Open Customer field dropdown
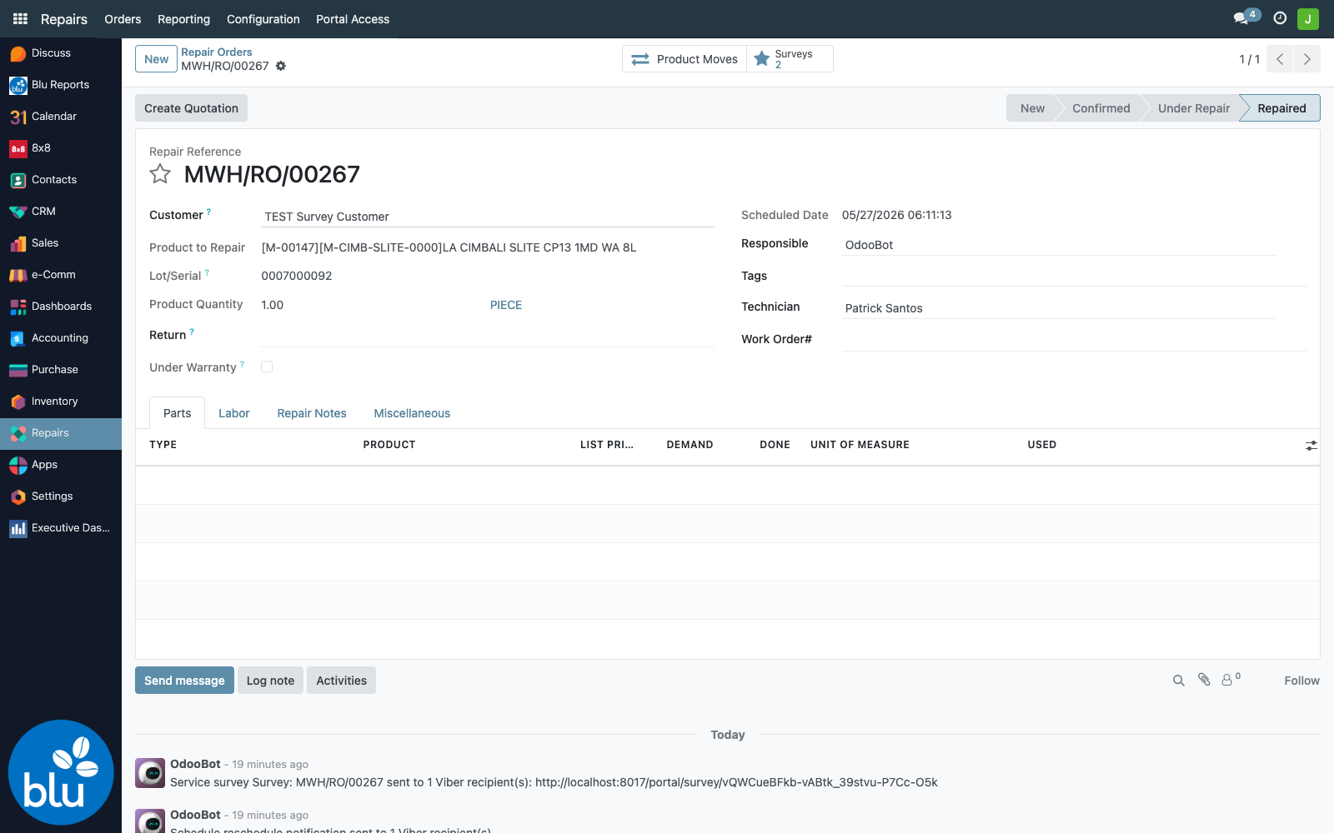The width and height of the screenshot is (1334, 833). pos(488,217)
